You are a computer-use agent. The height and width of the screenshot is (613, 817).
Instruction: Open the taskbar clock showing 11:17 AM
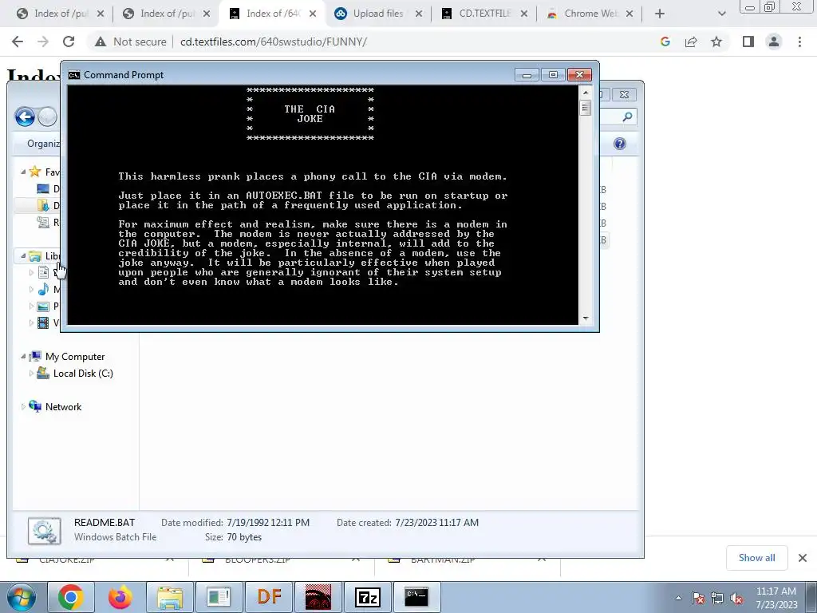(776, 598)
